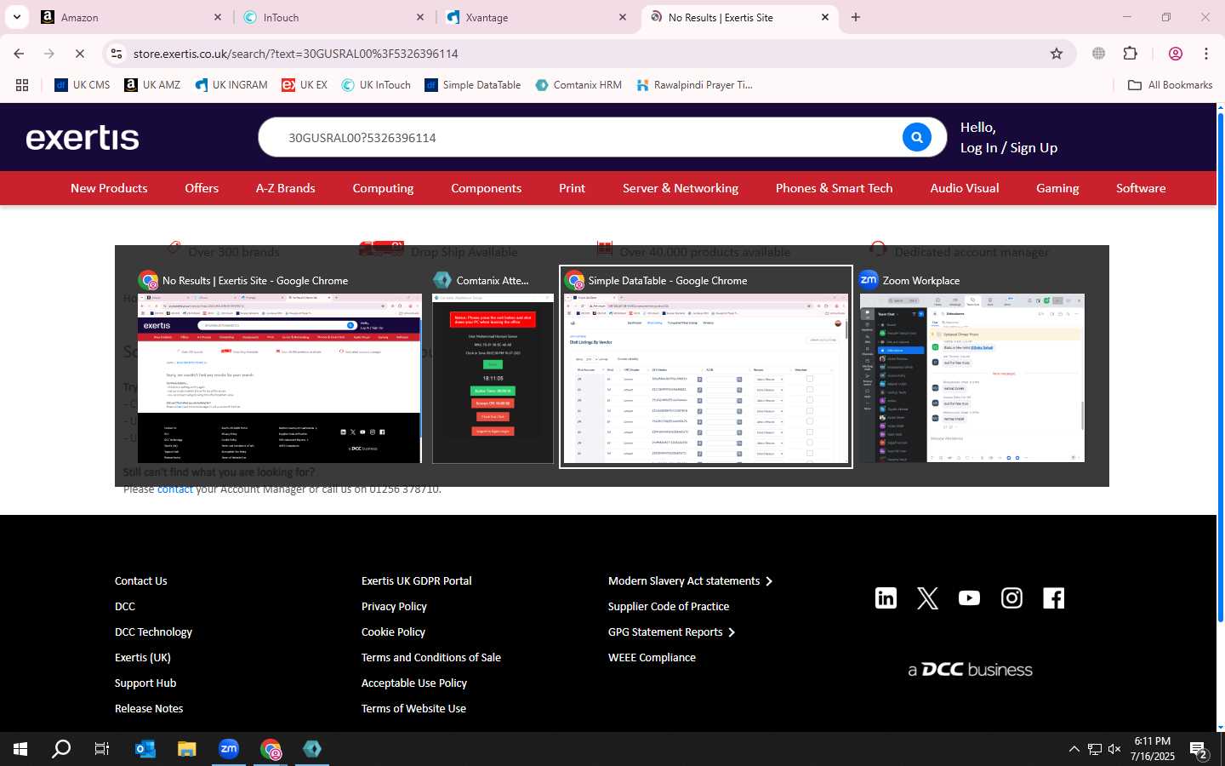Open the Server & Networking menu
Image resolution: width=1225 pixels, height=766 pixels.
click(681, 188)
